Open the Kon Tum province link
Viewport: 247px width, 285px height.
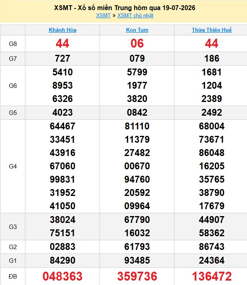(137, 30)
